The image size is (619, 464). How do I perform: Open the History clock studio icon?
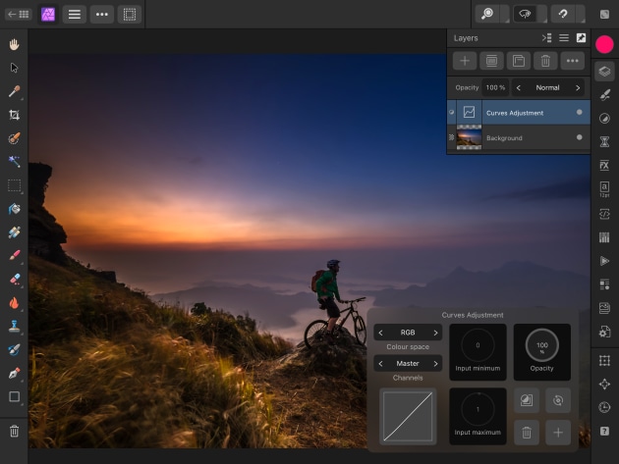pos(604,407)
